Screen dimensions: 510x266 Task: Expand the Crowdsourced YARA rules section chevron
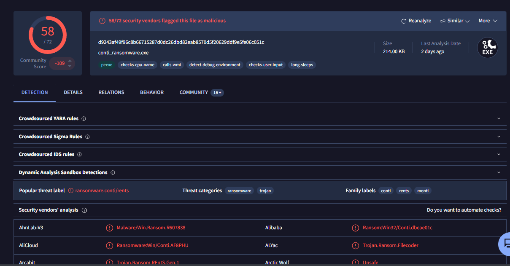(499, 119)
